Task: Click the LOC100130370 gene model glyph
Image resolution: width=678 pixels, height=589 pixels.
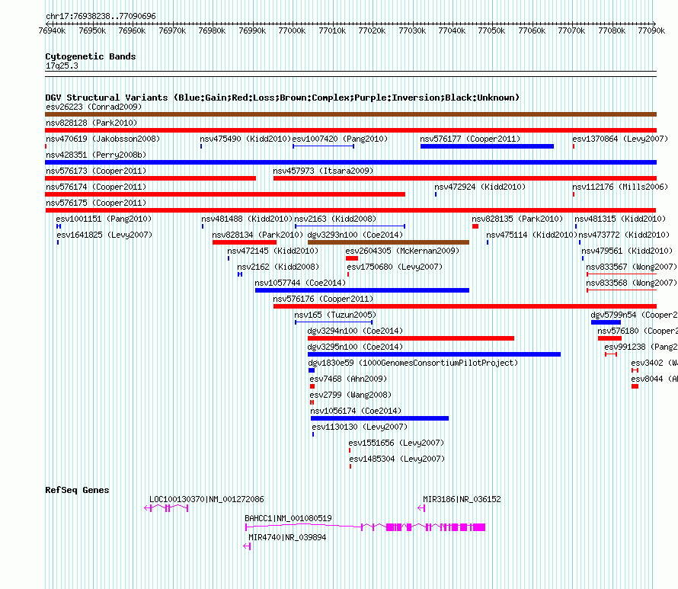Action: (x=166, y=508)
